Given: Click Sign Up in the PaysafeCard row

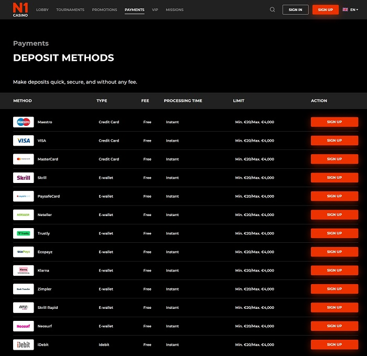Looking at the screenshot, I should [x=334, y=196].
